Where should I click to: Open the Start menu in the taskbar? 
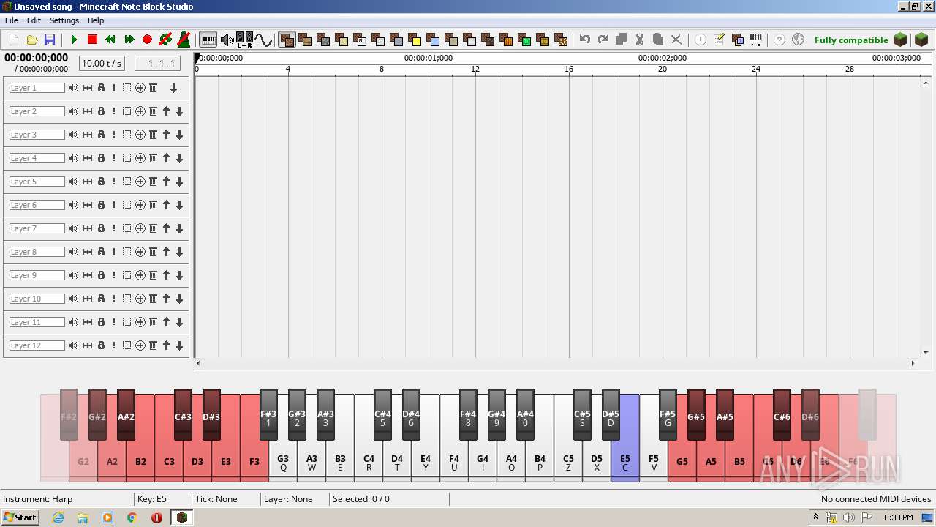tap(20, 517)
